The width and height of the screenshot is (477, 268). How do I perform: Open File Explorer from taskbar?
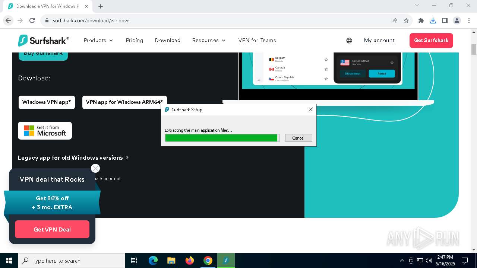pyautogui.click(x=171, y=261)
